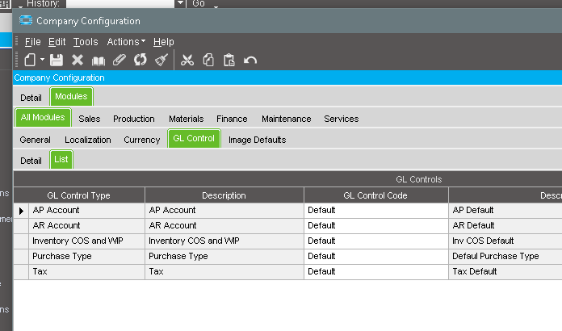This screenshot has height=331, width=562.
Task: Switch to the Finance tab
Action: [232, 119]
